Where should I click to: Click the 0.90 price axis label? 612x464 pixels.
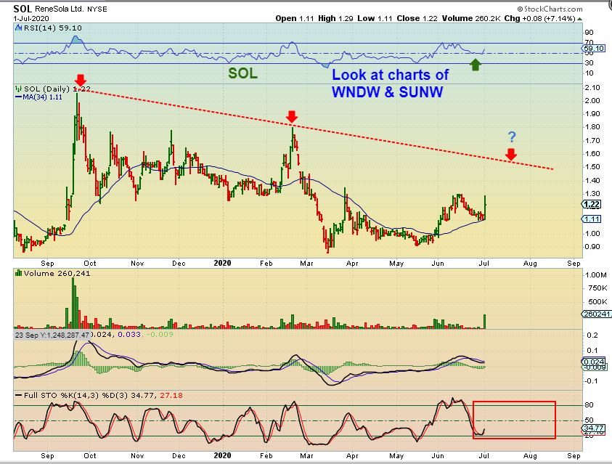pyautogui.click(x=592, y=247)
